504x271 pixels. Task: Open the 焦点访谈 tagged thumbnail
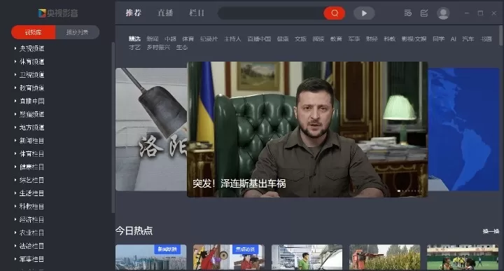click(x=229, y=257)
